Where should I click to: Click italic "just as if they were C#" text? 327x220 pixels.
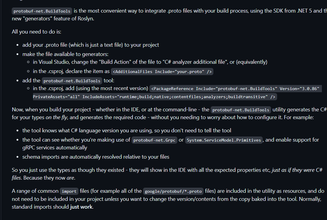click(297, 170)
